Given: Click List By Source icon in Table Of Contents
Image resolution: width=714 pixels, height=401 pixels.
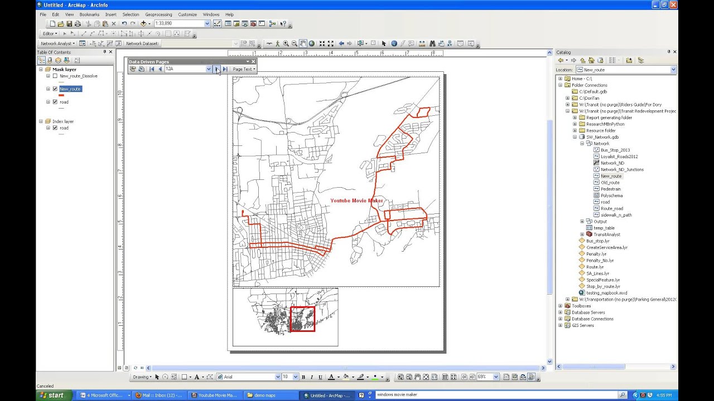Looking at the screenshot, I should [x=50, y=61].
